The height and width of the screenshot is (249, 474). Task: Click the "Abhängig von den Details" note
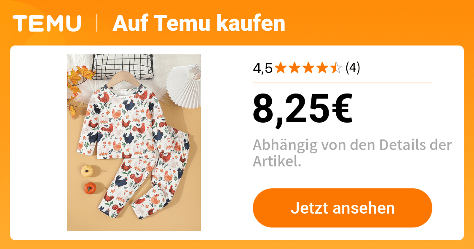352,153
